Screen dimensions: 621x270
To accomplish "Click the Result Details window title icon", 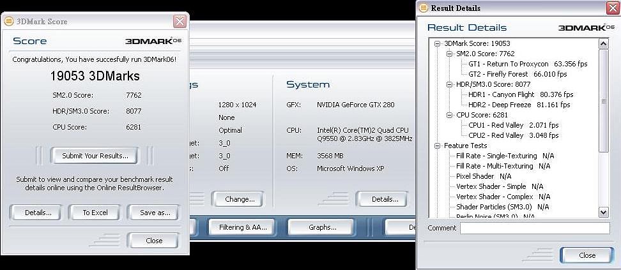I will 424,8.
